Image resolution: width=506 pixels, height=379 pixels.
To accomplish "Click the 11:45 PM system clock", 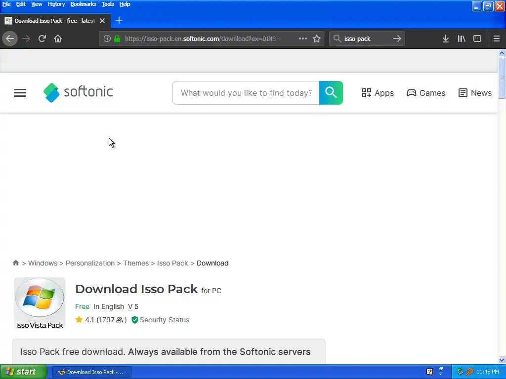I will pyautogui.click(x=488, y=372).
